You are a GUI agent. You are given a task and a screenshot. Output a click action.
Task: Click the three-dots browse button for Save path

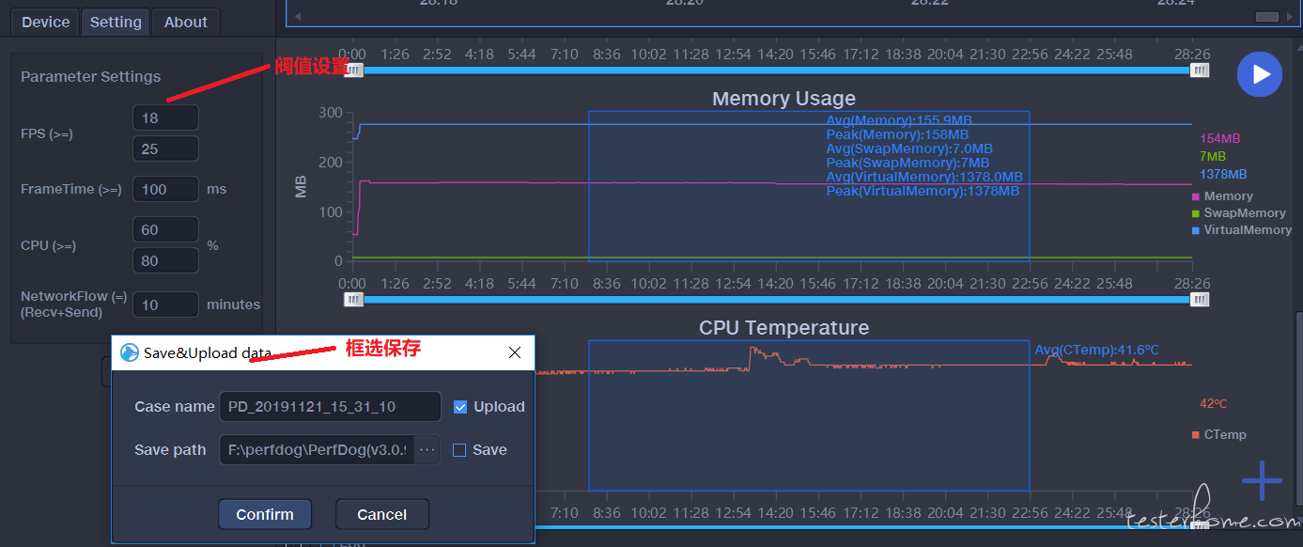[x=427, y=450]
